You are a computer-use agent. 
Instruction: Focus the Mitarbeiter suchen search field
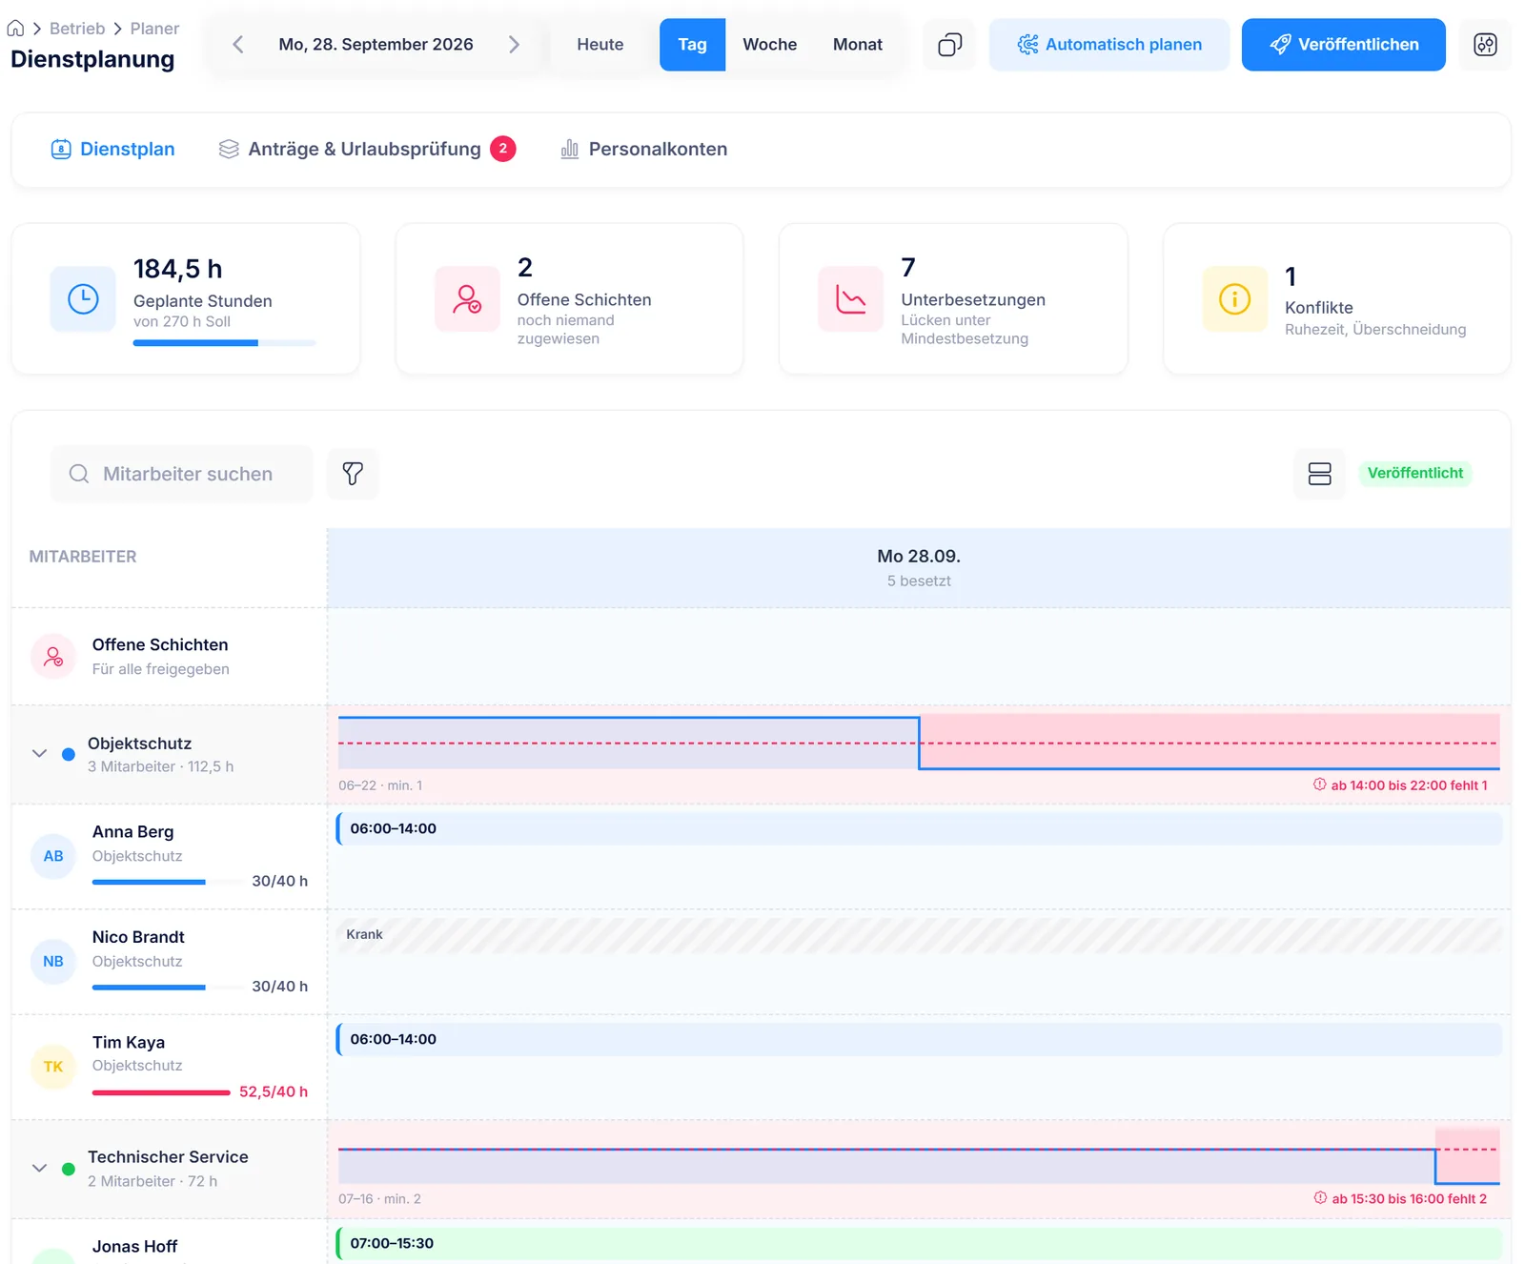click(182, 474)
